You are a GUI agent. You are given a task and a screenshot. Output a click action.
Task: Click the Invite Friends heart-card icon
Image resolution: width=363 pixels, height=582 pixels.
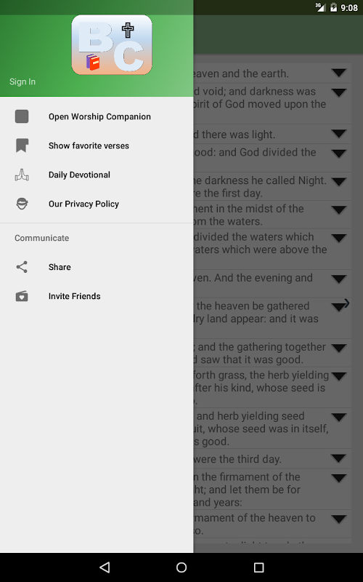tap(22, 296)
